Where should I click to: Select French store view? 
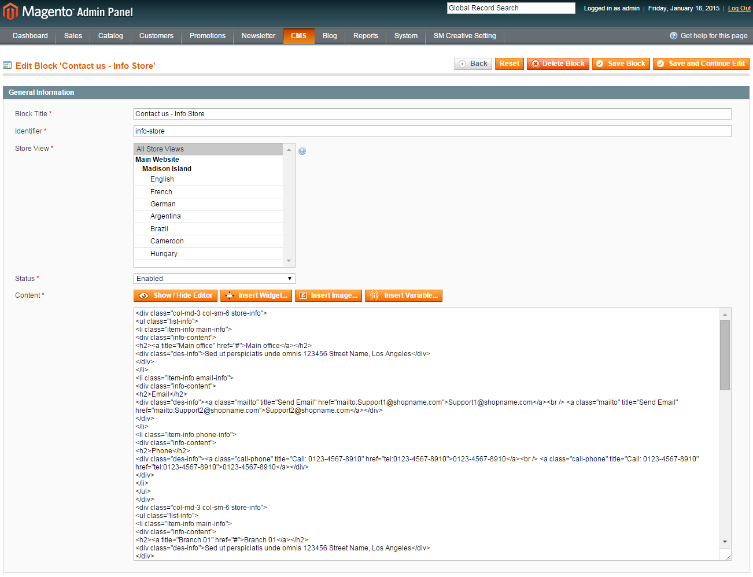208,192
